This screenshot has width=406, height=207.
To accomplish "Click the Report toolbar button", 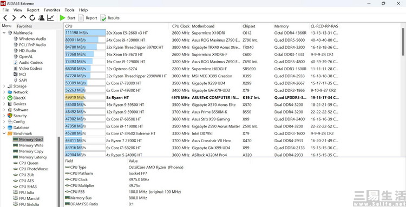I will coord(88,18).
